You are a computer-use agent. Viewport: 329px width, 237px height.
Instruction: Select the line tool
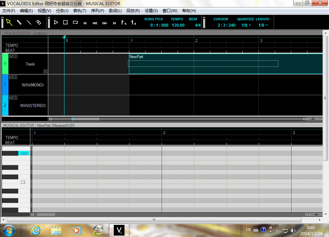tap(29, 22)
